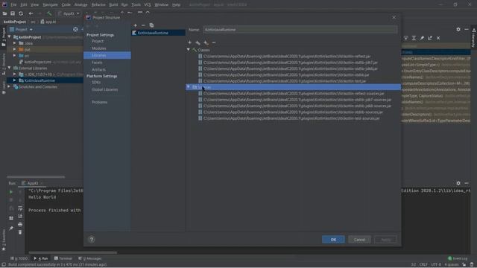Open the VCS menu
Screen dimensions: 477x268
tap(148, 4)
